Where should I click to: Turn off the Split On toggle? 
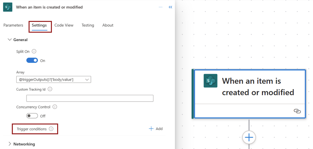(x=32, y=60)
